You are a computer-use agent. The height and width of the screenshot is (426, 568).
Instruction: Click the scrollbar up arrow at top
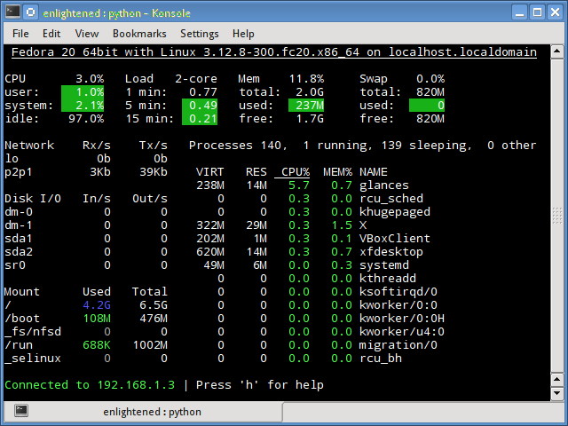[556, 51]
